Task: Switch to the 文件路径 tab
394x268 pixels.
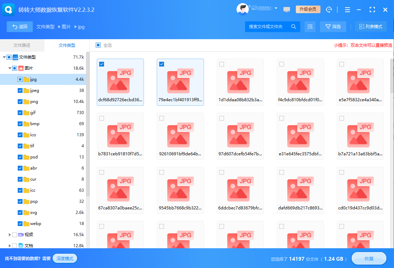Action: tap(22, 45)
